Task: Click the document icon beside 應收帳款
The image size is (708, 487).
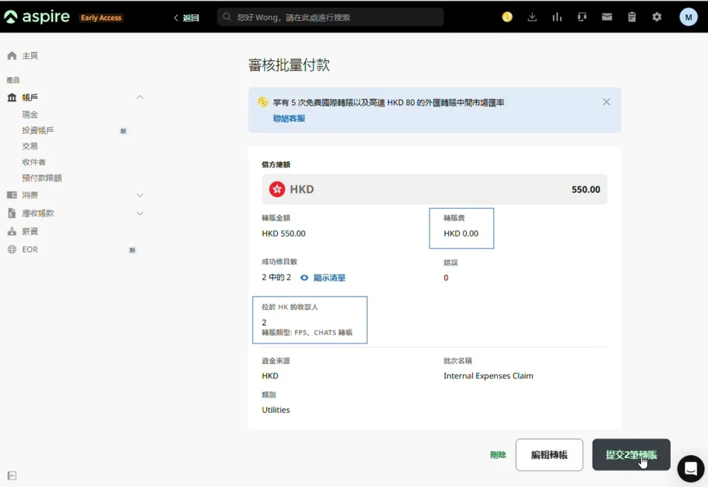Action: (12, 213)
